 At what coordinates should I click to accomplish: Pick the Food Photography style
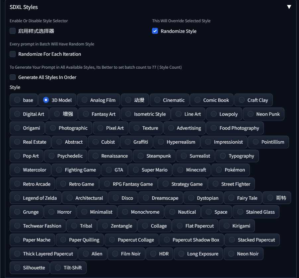pos(214,128)
